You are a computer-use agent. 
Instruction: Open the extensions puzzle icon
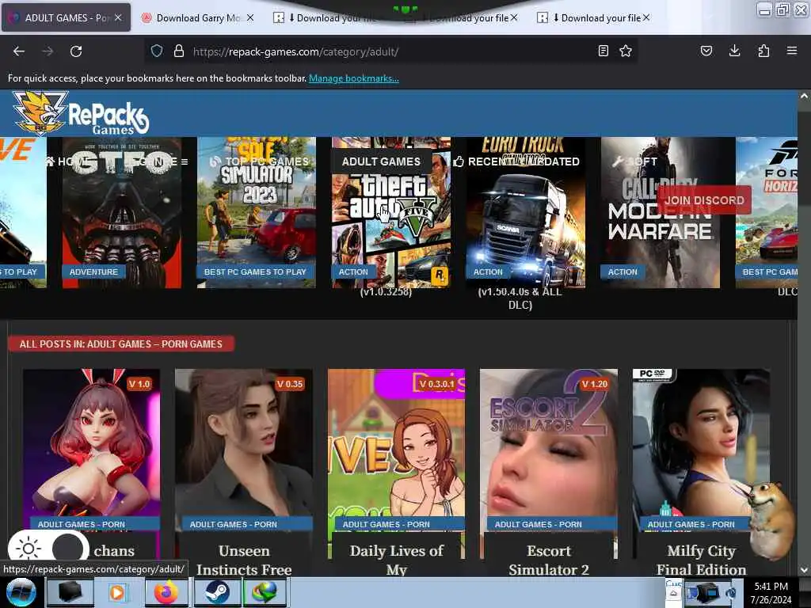pos(763,51)
